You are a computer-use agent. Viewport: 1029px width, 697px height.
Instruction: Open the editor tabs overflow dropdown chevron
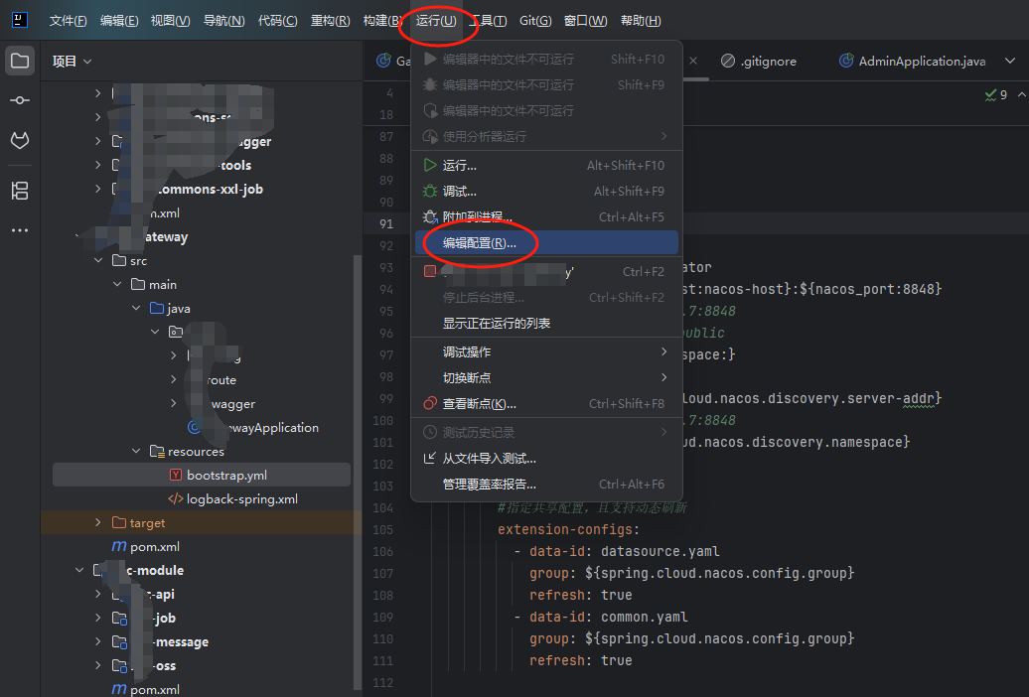[x=1010, y=61]
